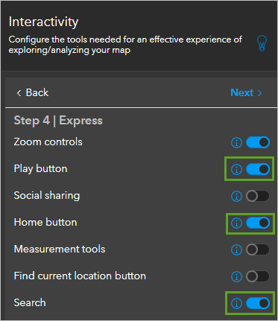
Task: Disable the Zoom controls toggle
Action: [258, 142]
